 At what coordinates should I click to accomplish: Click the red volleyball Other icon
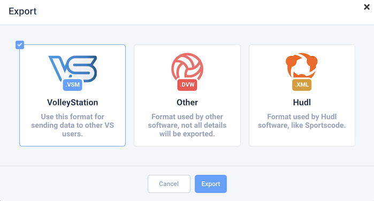(x=187, y=67)
